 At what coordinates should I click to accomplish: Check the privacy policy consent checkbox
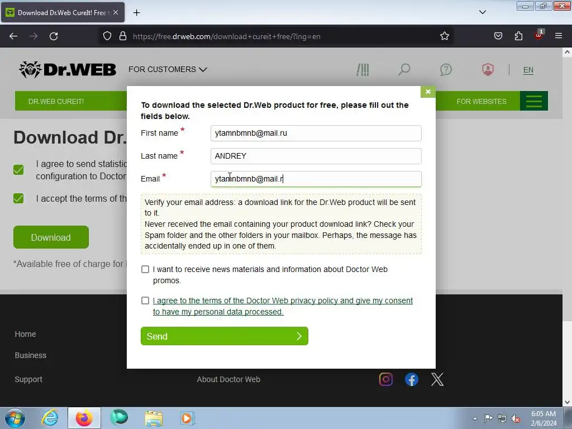point(145,301)
